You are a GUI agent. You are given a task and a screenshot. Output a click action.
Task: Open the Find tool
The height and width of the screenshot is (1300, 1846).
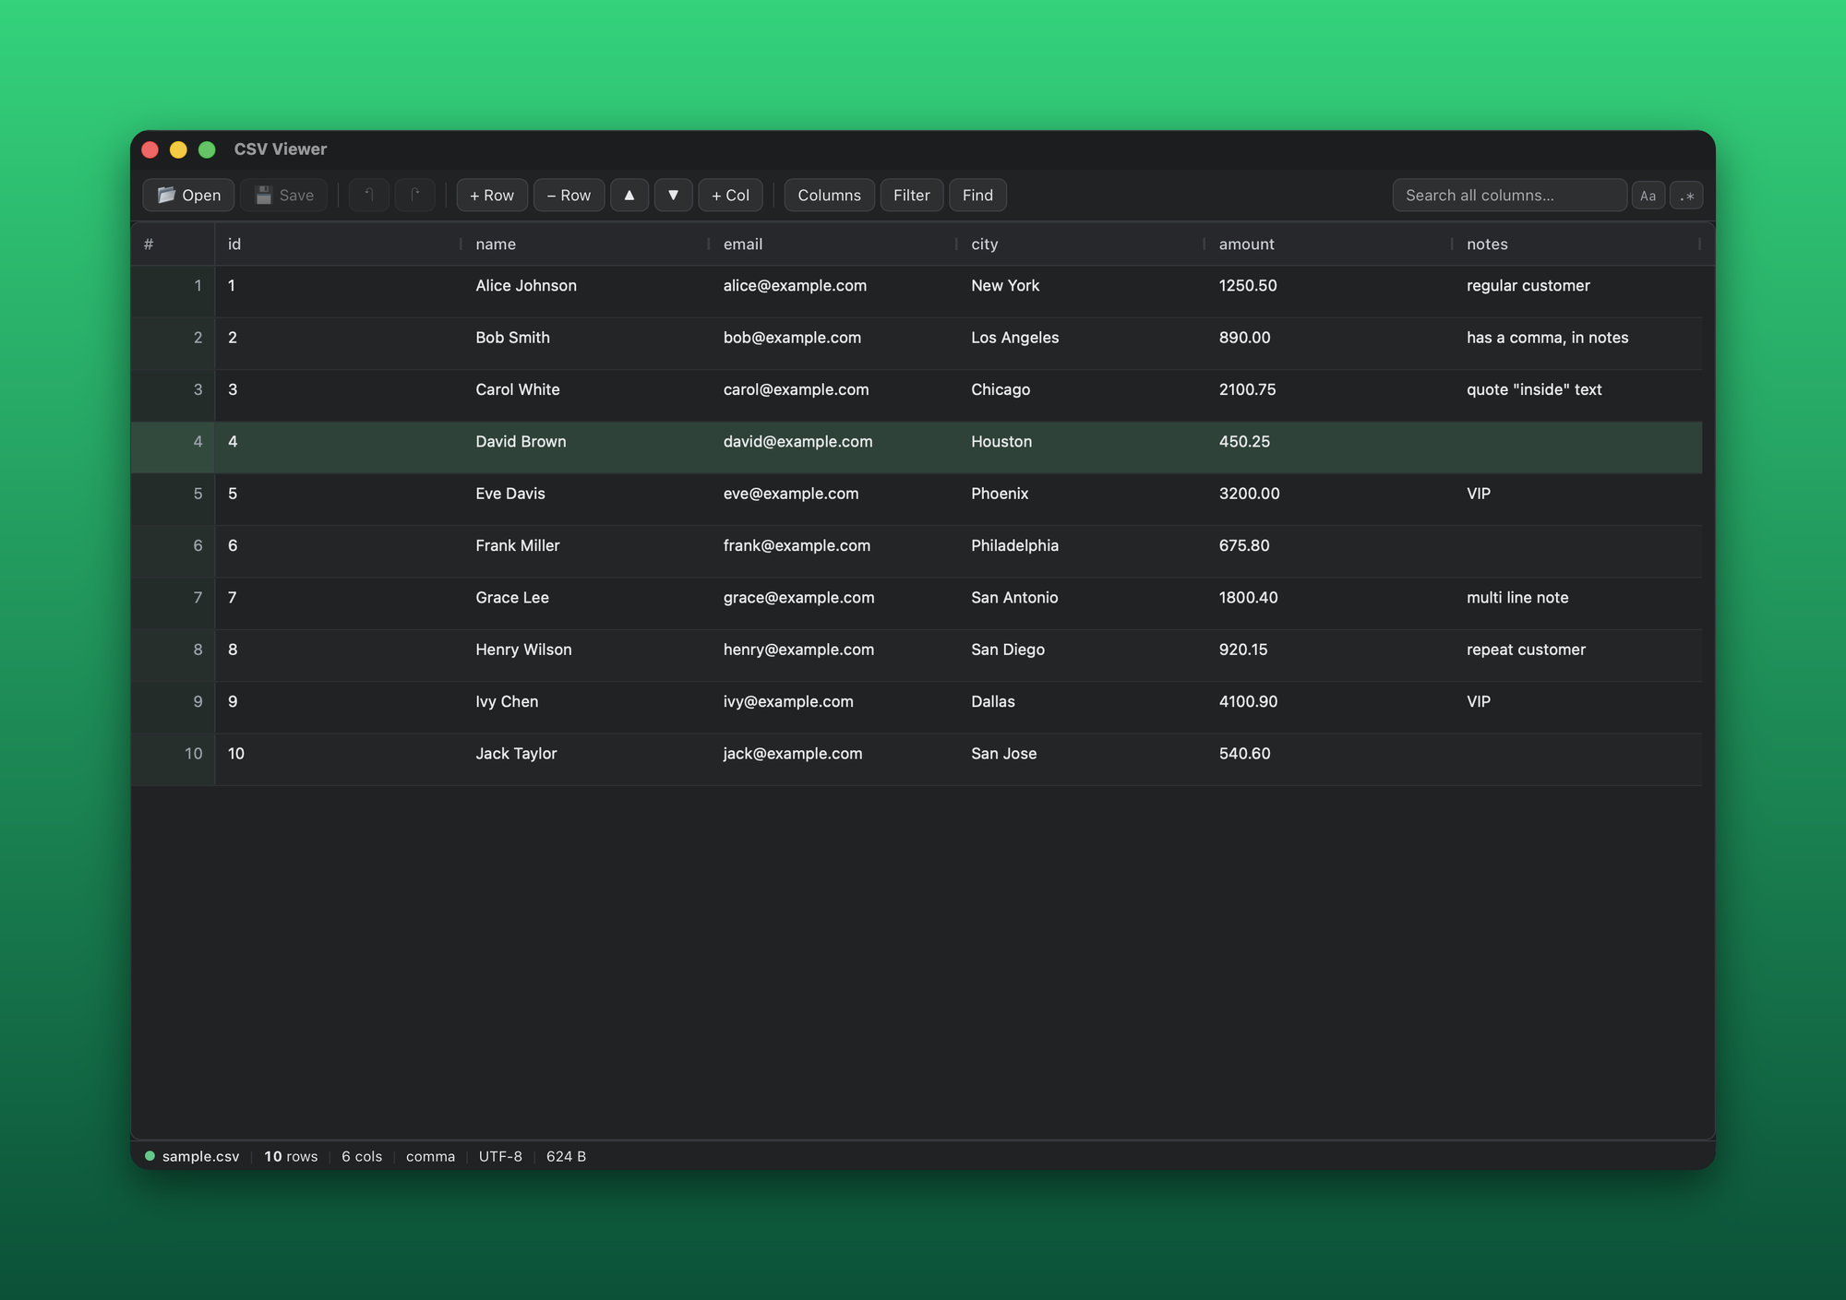tap(977, 195)
